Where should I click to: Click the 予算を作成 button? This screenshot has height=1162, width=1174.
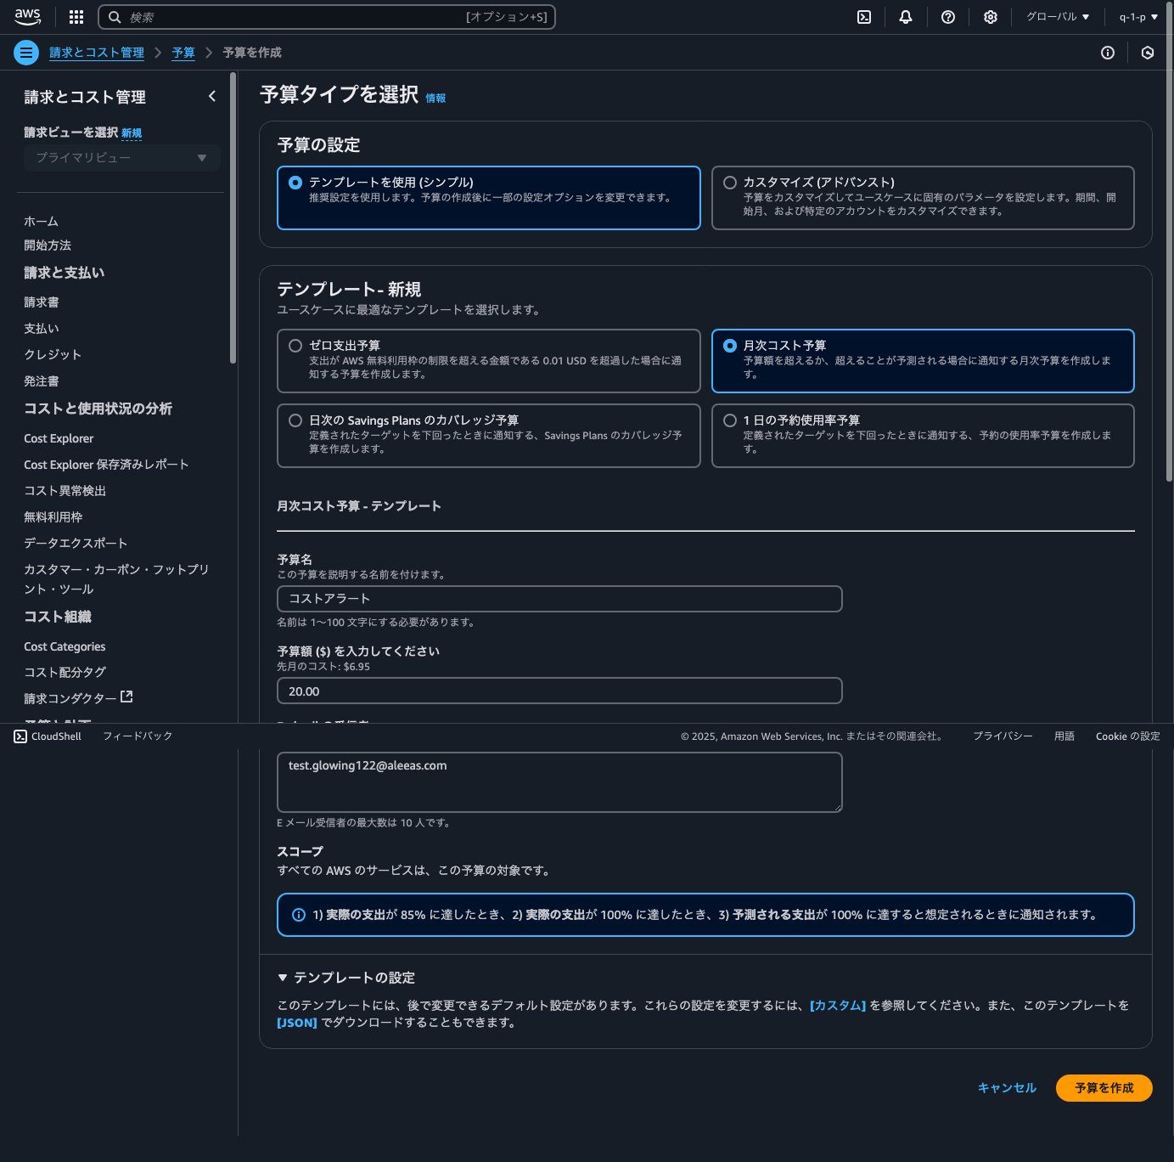[x=1104, y=1088]
